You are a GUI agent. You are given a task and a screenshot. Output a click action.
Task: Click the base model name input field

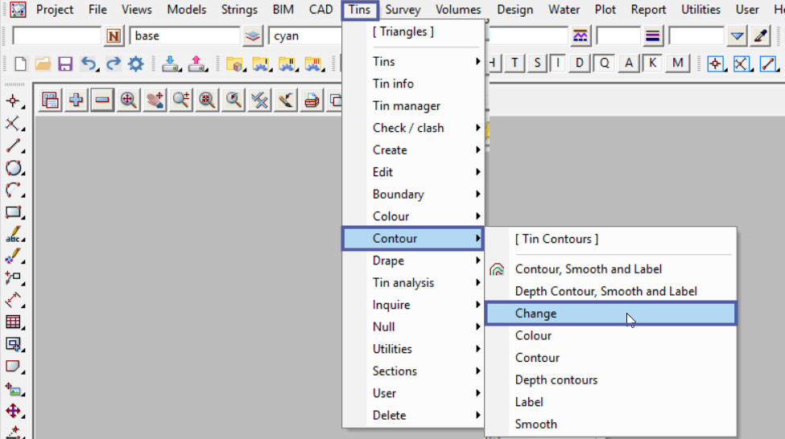pyautogui.click(x=184, y=36)
